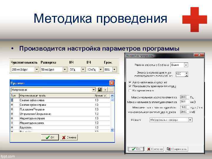Decrease the epoch analysis stepper value

[186, 75]
